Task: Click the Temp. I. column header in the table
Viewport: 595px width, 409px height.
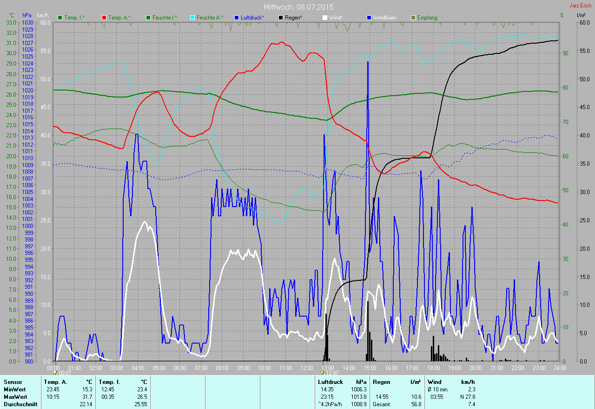Action: (x=109, y=382)
